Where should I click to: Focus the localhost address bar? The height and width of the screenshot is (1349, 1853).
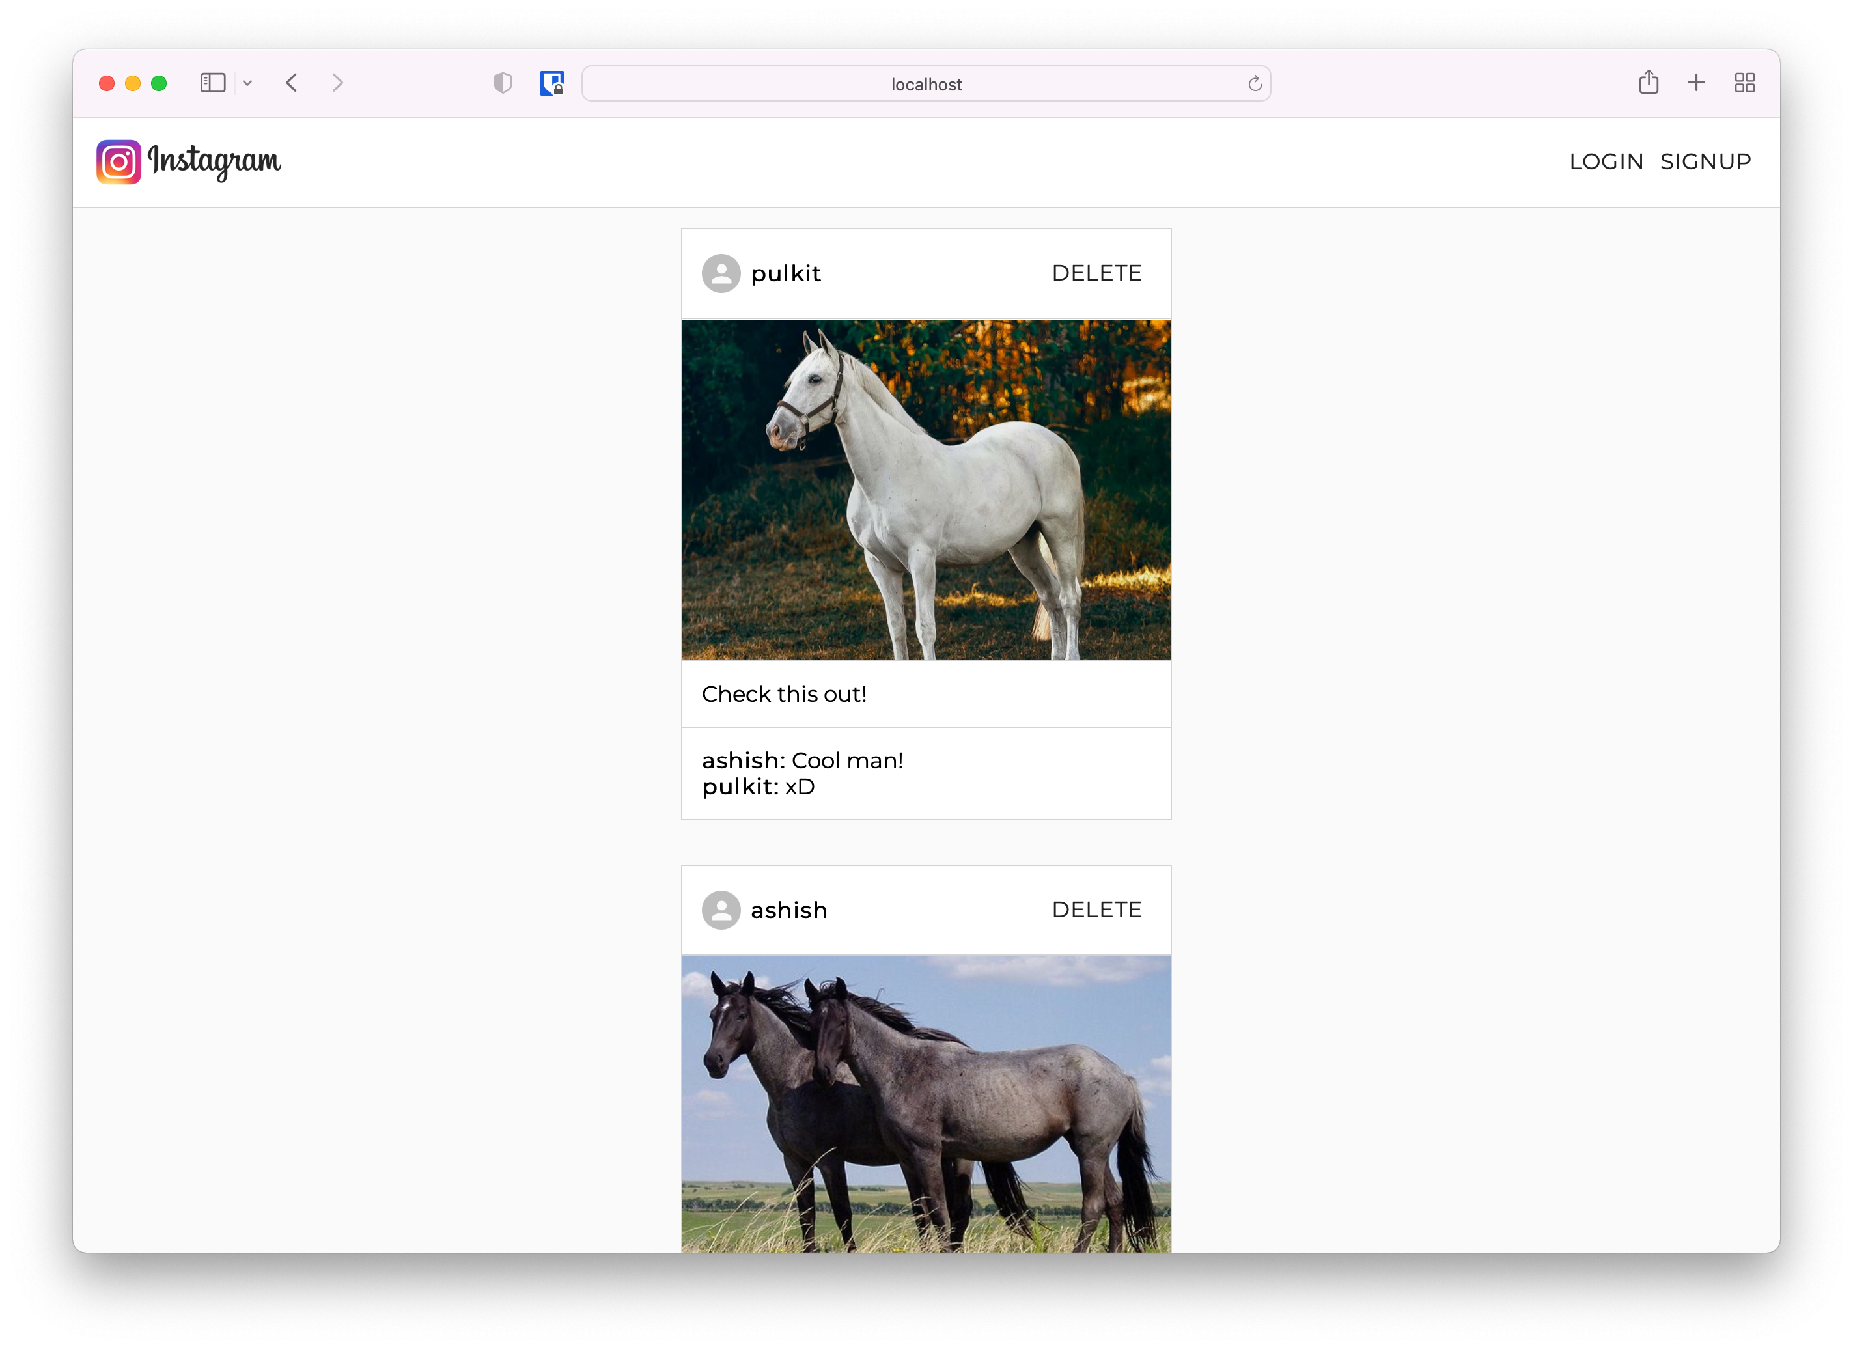pos(926,83)
